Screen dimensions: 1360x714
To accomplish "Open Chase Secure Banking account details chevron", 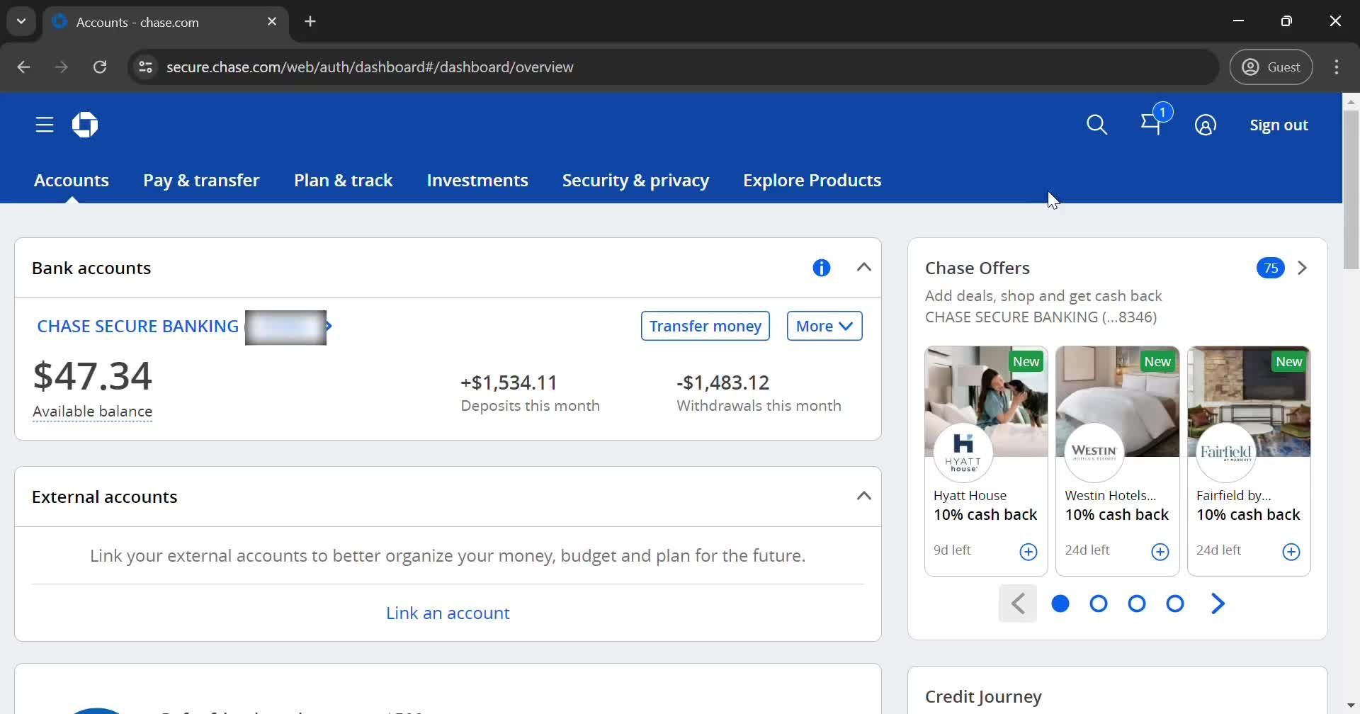I will [329, 326].
